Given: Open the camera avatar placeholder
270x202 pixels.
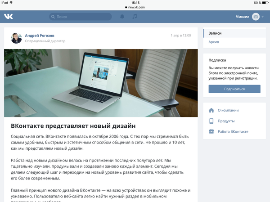Looking at the screenshot, I should pos(256,17).
